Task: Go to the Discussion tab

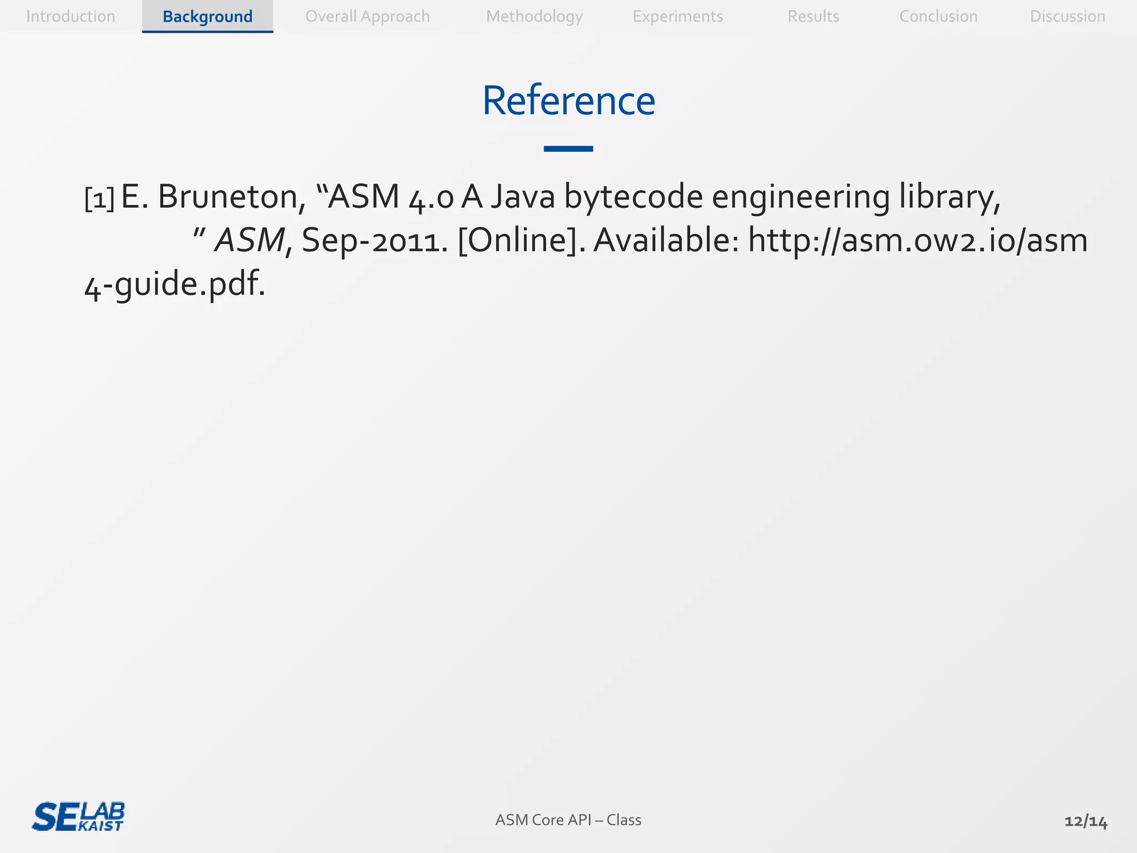Action: tap(1068, 16)
